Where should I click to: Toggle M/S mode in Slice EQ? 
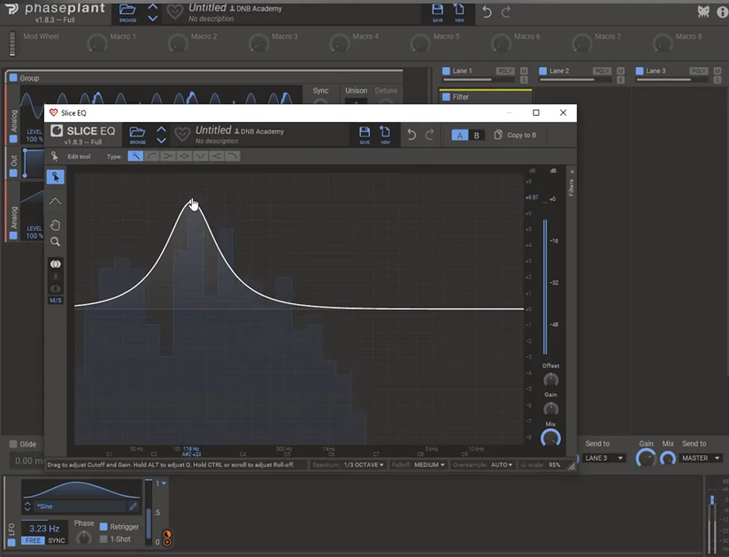(x=55, y=300)
